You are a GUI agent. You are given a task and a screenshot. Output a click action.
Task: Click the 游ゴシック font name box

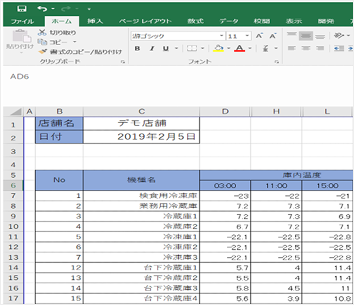175,36
